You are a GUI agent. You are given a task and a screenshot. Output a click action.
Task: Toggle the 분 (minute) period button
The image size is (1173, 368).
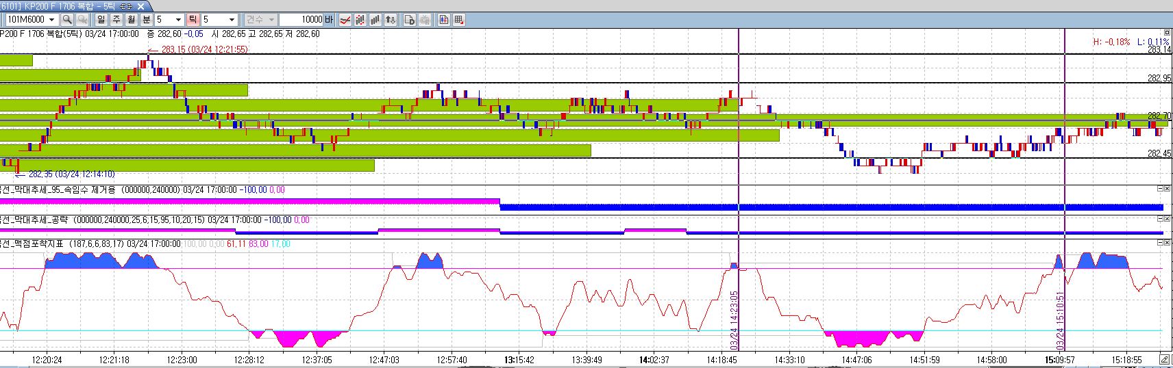coord(147,20)
